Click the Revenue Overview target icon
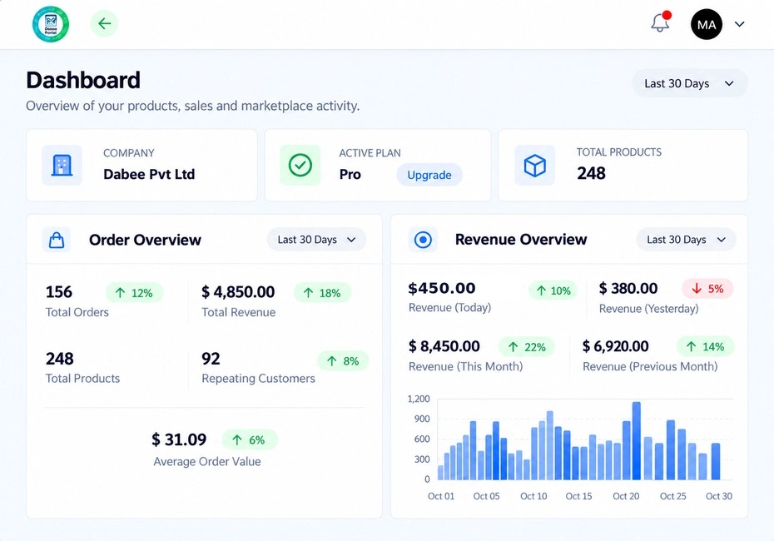Image resolution: width=774 pixels, height=541 pixels. point(423,240)
